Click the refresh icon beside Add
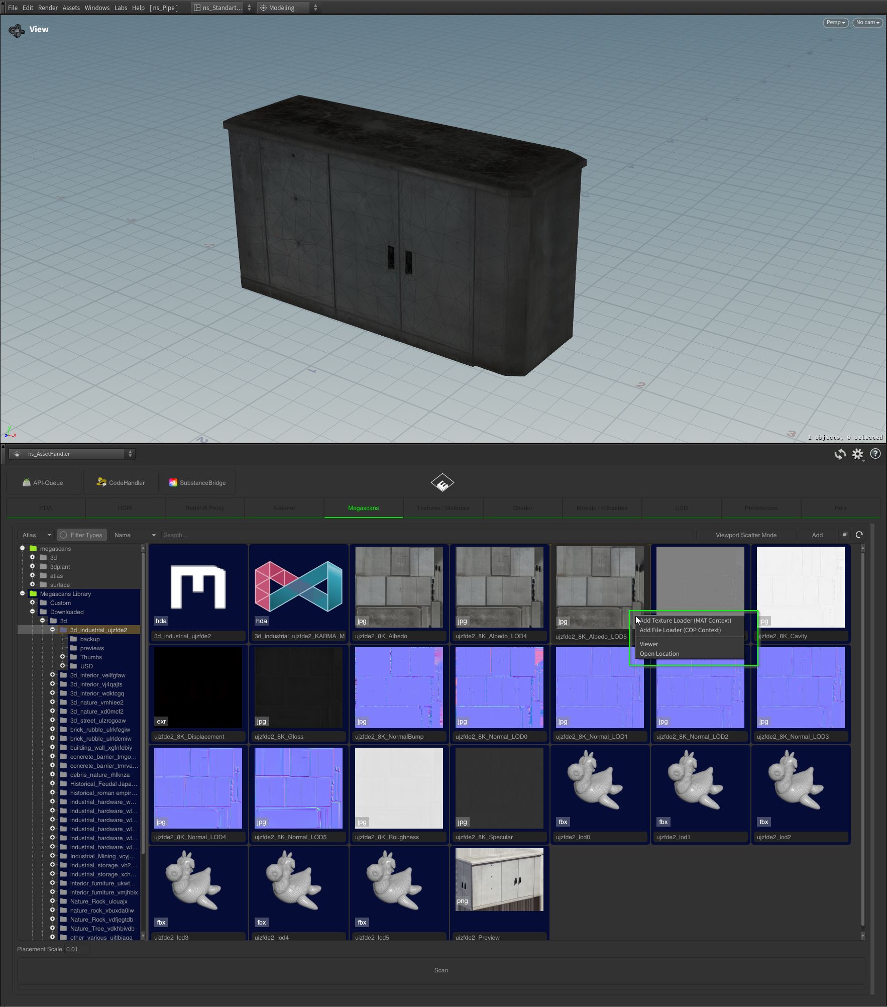This screenshot has width=887, height=1007. (859, 535)
